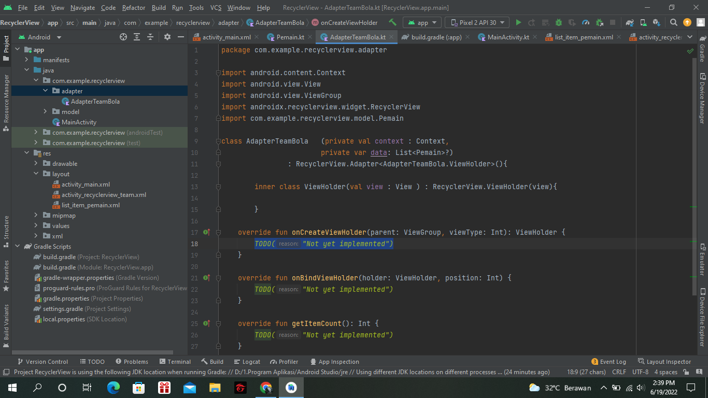Expand the mipmap folder

(36, 216)
